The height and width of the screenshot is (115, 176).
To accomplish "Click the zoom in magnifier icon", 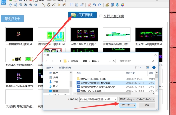I will [x=26, y=5].
